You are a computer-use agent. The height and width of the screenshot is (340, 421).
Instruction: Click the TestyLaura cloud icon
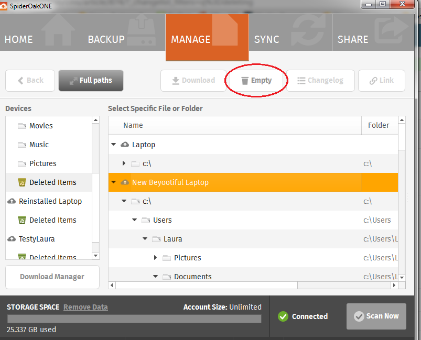[12, 238]
